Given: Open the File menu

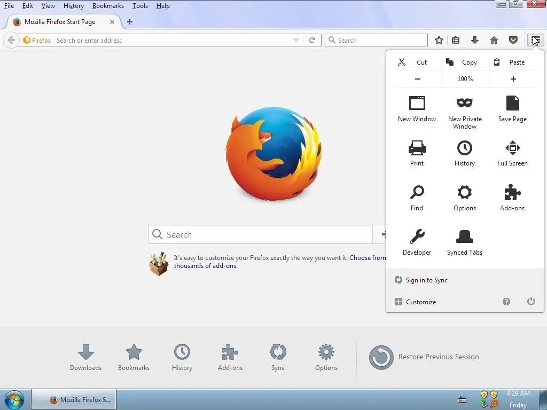Looking at the screenshot, I should [9, 6].
